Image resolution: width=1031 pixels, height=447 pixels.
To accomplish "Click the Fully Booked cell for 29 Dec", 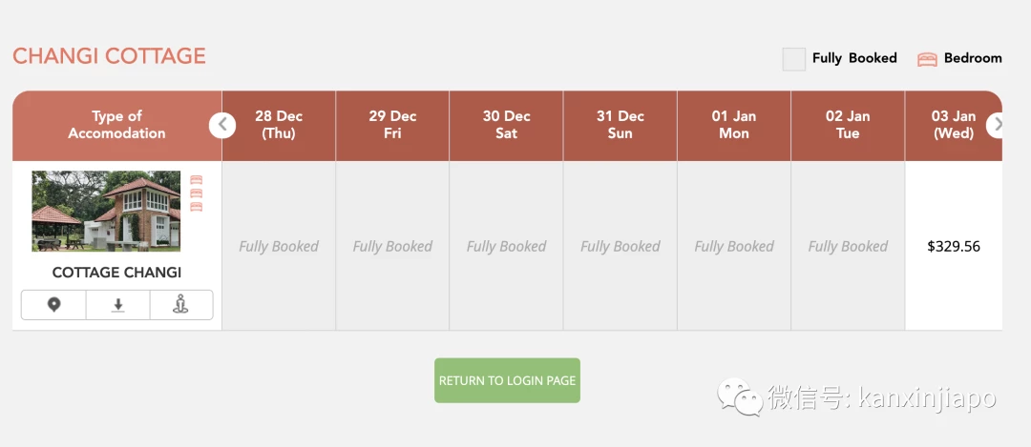I will (x=392, y=246).
